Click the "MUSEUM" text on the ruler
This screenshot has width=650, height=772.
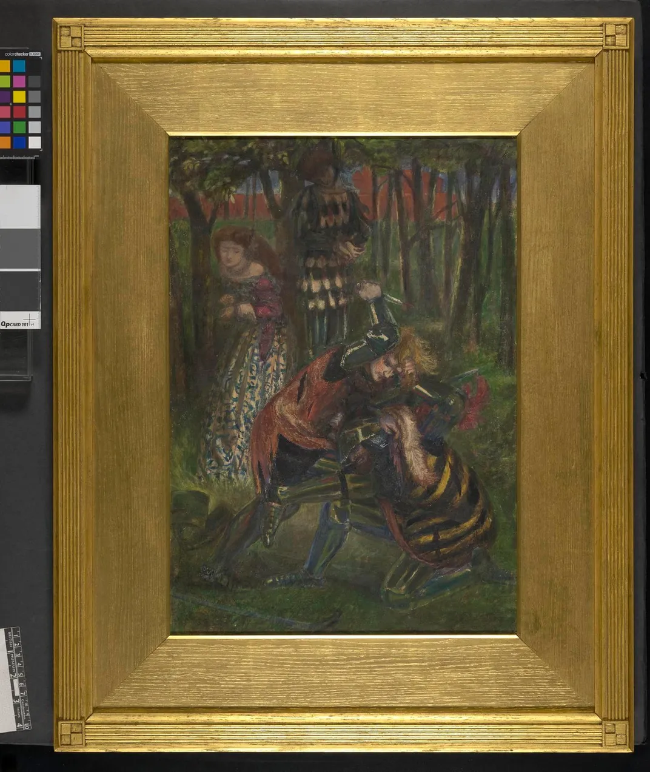(x=13, y=663)
